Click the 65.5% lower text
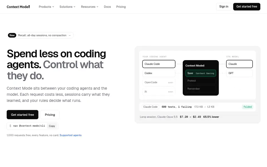The image size is (267, 167). tap(211, 117)
